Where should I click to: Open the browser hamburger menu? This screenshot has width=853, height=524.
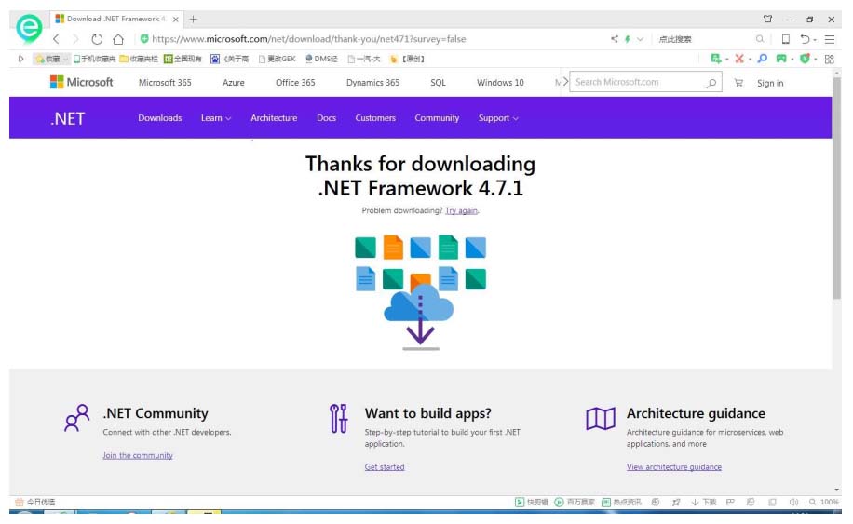829,39
